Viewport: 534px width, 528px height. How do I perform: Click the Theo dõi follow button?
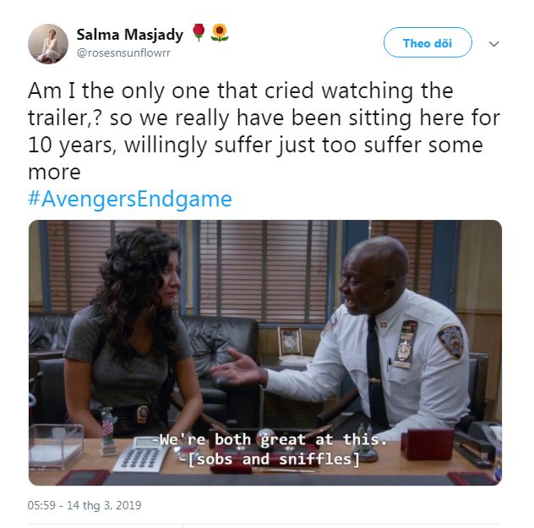tap(428, 42)
